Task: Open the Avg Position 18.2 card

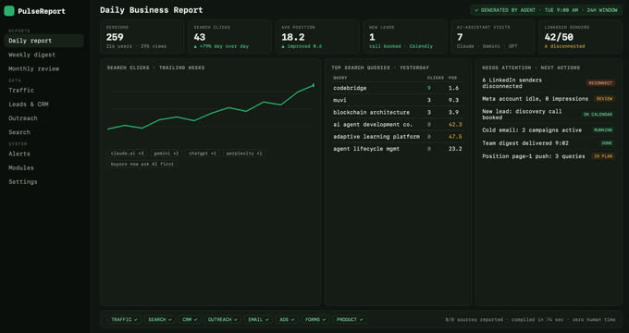Action: point(317,37)
